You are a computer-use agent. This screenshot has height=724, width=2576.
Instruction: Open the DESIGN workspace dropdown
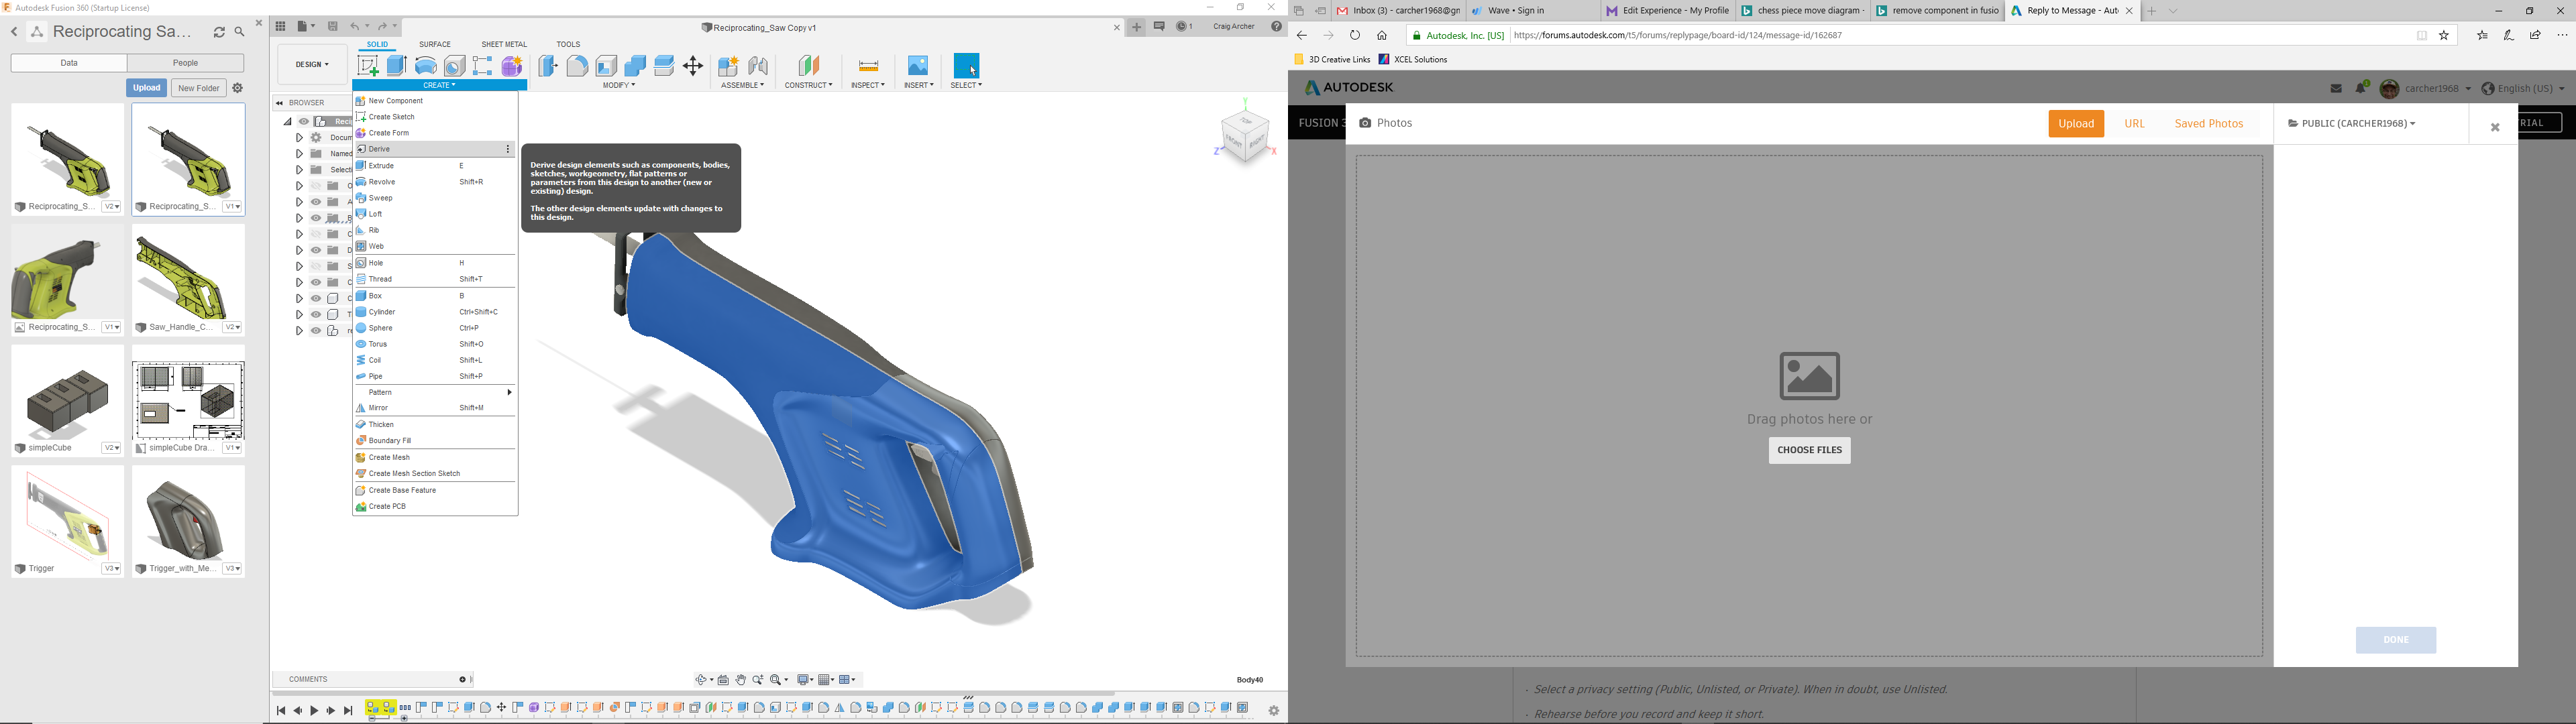coord(312,65)
